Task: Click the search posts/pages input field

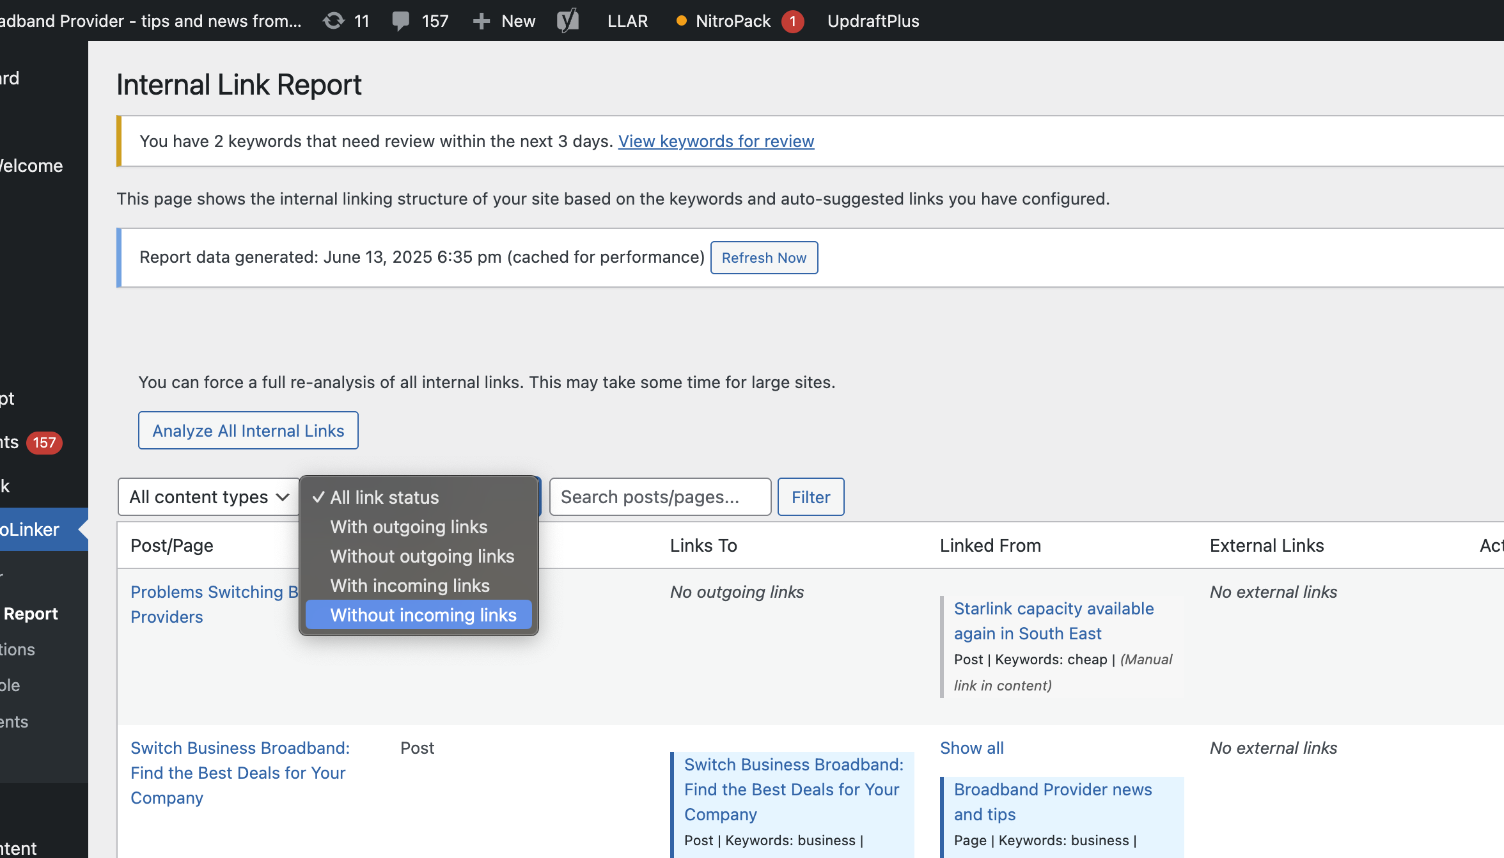Action: pyautogui.click(x=660, y=497)
